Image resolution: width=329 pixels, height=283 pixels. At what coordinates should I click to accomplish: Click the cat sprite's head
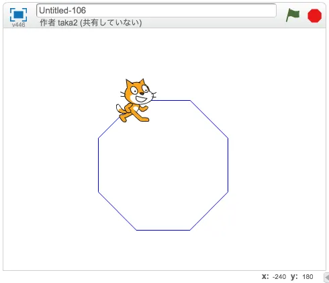pos(139,91)
